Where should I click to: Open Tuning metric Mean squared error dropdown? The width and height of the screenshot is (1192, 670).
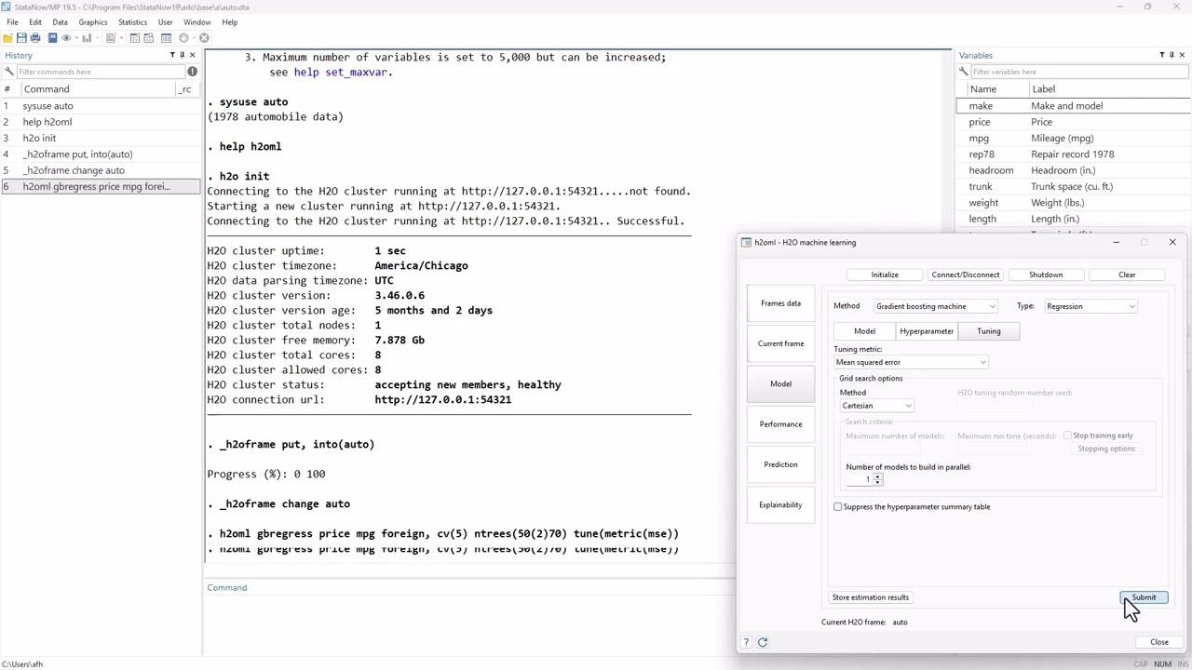point(911,362)
